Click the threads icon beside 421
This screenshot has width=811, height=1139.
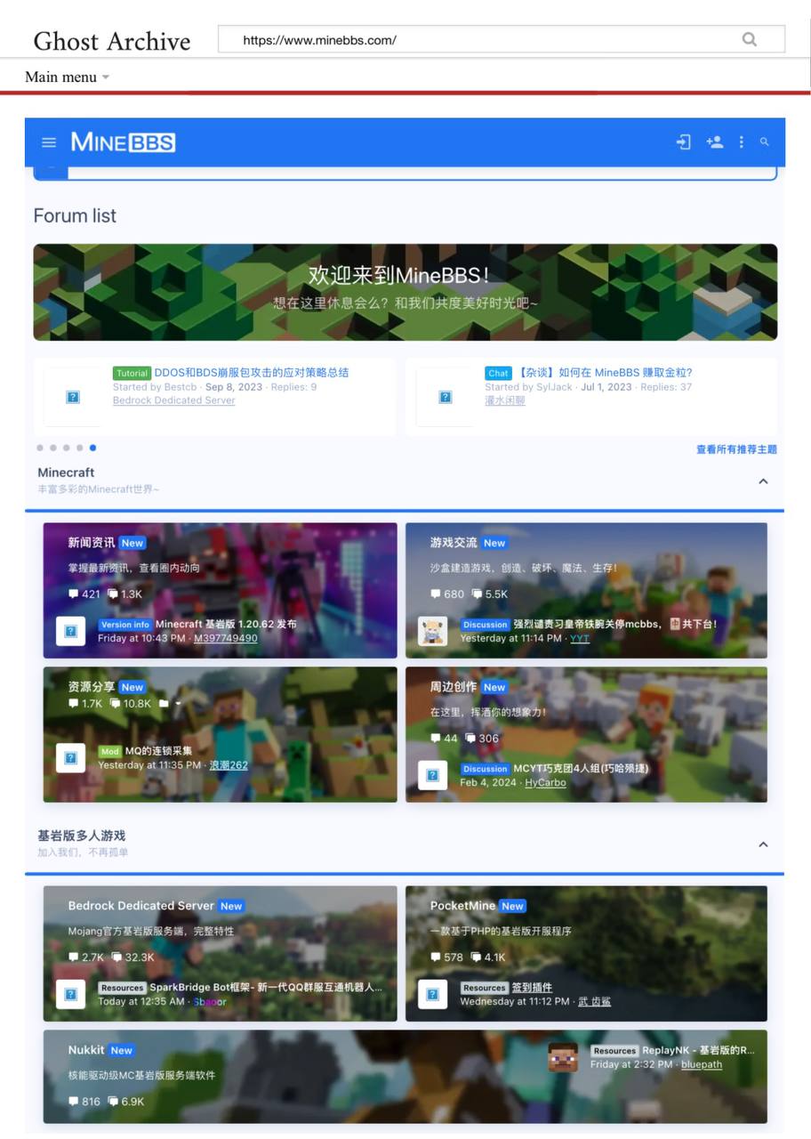pos(73,594)
